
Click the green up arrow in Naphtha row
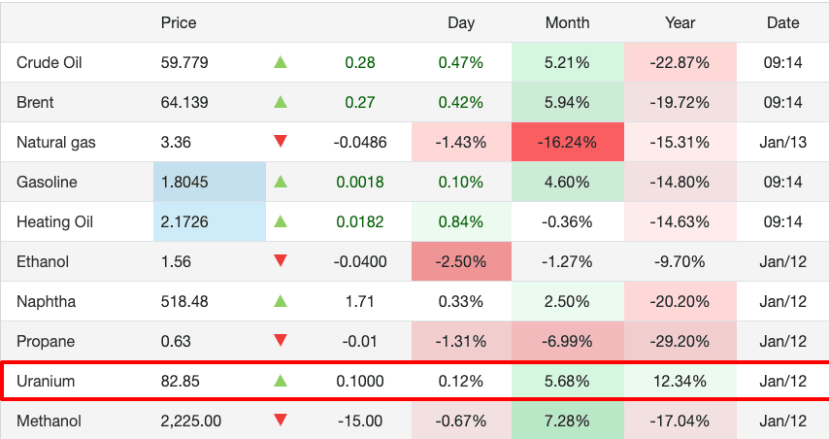coord(281,301)
